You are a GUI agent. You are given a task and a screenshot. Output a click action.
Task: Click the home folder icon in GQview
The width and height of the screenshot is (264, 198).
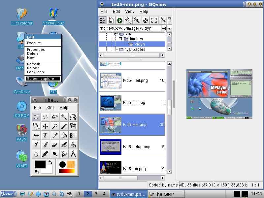click(111, 20)
